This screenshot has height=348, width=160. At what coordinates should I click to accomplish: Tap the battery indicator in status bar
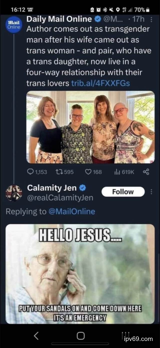148,10
